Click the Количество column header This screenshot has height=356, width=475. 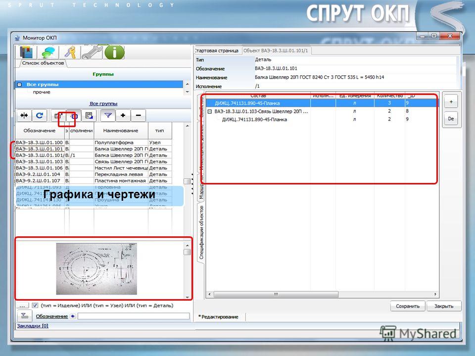tap(389, 95)
